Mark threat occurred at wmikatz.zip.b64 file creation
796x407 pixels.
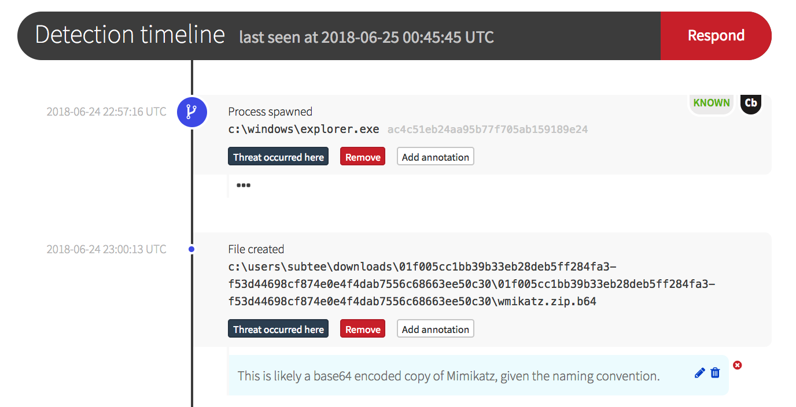point(278,330)
